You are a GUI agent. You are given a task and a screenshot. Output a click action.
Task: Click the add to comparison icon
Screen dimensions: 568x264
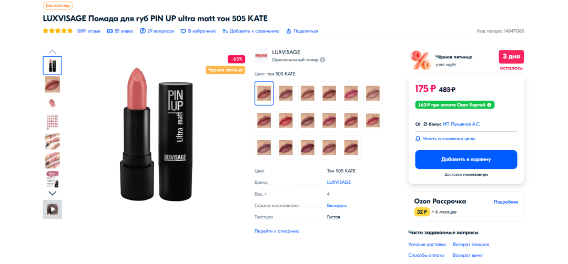[225, 31]
